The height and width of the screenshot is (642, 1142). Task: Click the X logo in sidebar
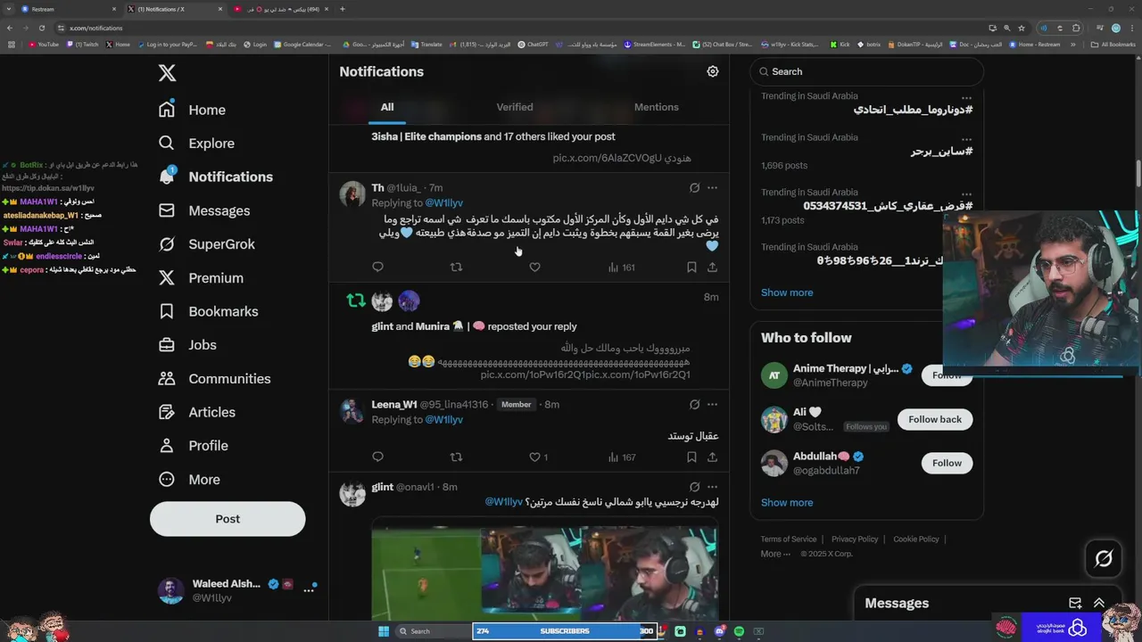tap(167, 73)
